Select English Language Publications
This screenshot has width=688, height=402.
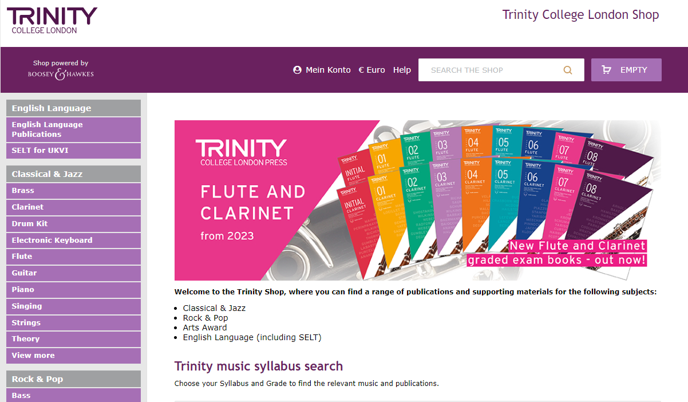73,129
